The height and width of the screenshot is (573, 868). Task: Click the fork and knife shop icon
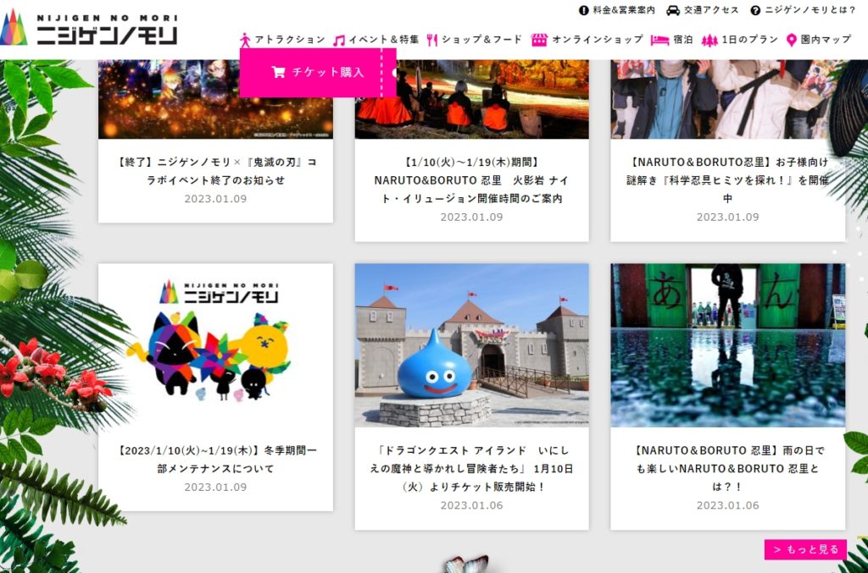431,40
